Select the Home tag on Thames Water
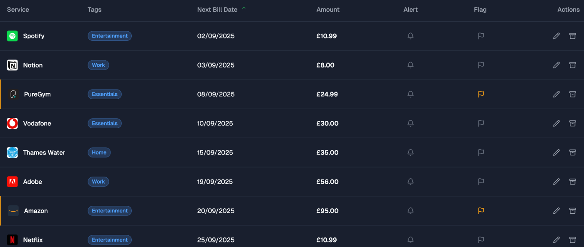 coord(99,152)
